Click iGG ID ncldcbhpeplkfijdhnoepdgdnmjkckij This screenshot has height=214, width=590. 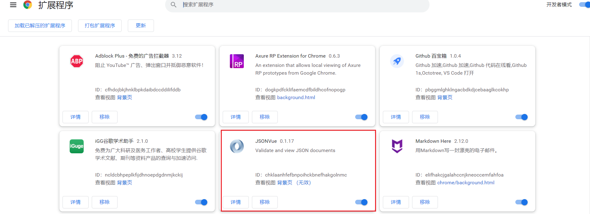144,175
